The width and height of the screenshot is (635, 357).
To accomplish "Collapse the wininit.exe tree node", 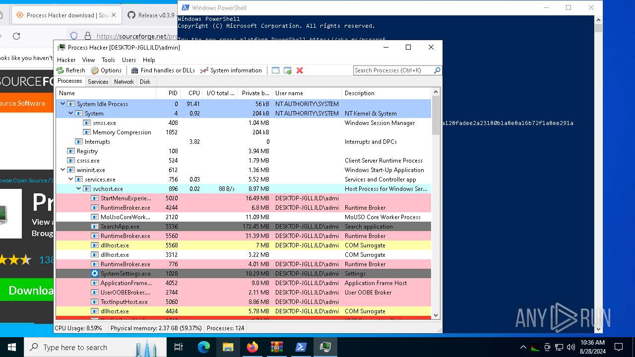I will tap(63, 170).
